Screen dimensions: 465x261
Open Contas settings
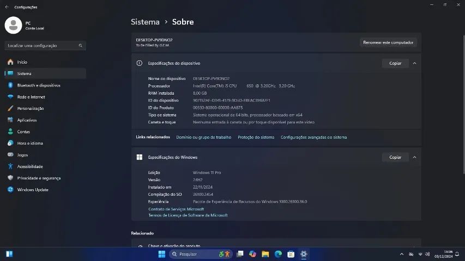(45, 132)
